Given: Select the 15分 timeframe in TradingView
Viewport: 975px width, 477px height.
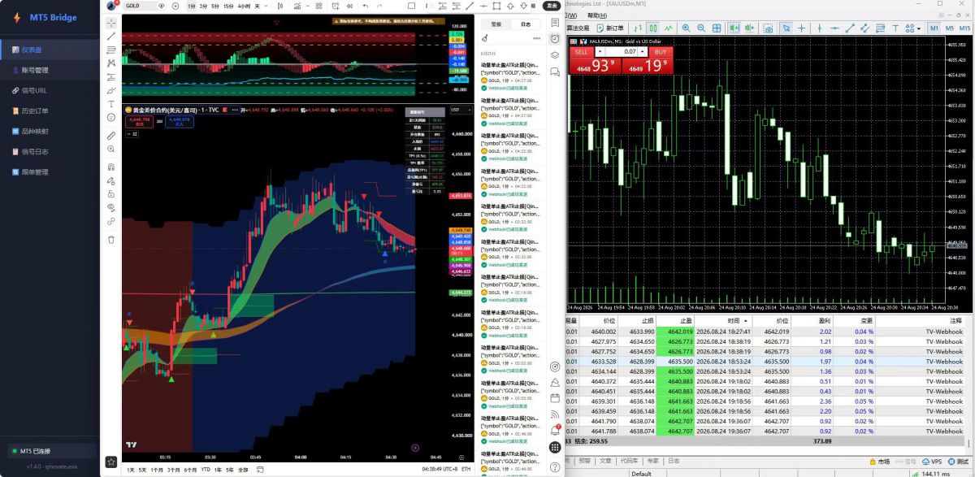Looking at the screenshot, I should [228, 6].
